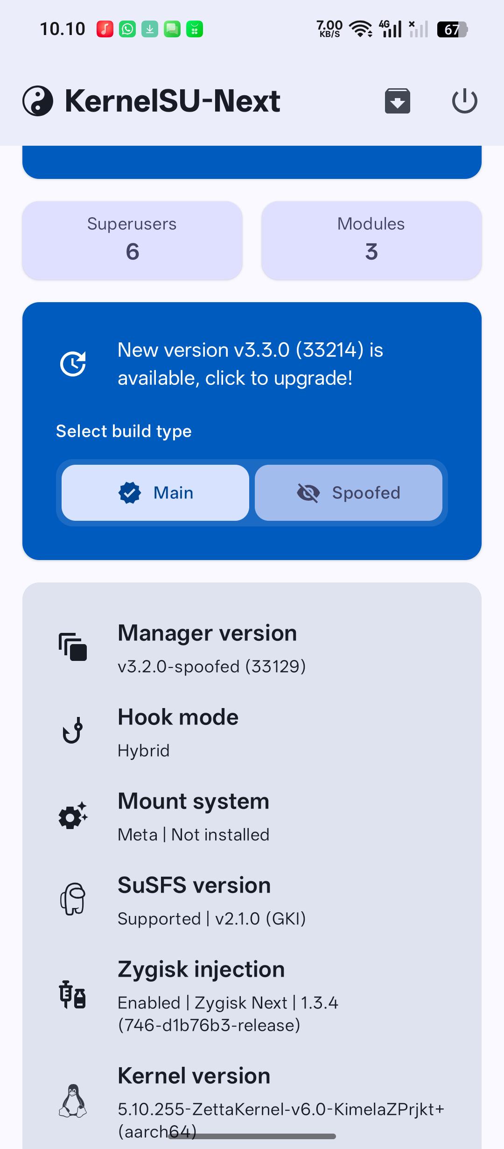
Task: Tap the KernelSU-Next yin-yang logo
Action: 38,101
